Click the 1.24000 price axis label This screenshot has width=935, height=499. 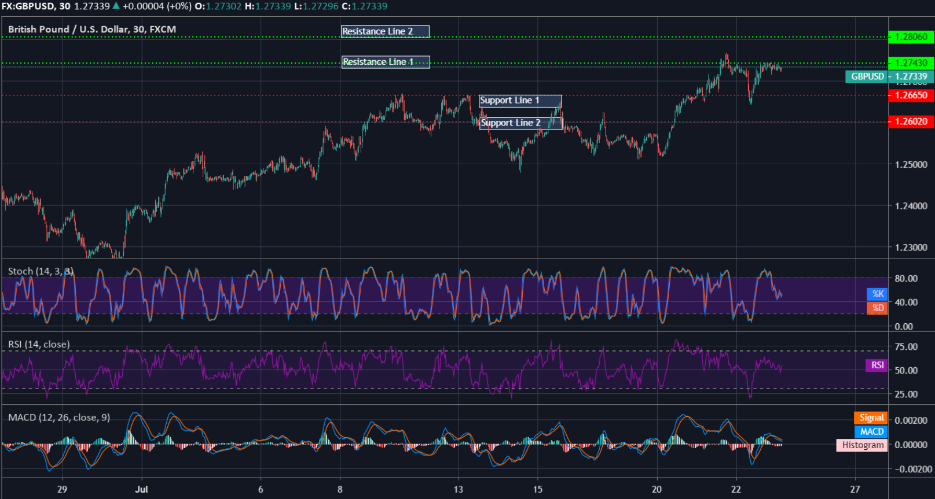(x=911, y=206)
